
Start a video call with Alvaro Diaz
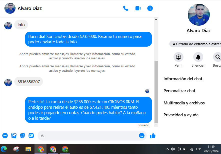138,8
